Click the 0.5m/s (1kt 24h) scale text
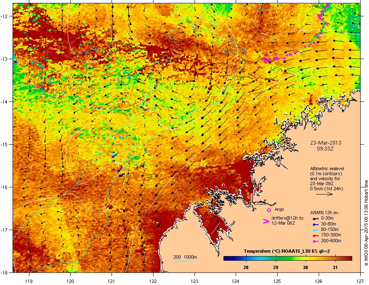Image resolution: width=369 pixels, height=285 pixels. 326,189
